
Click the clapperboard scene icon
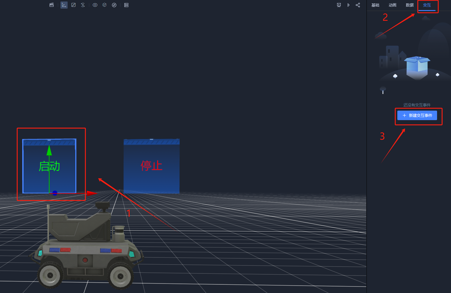pos(52,5)
